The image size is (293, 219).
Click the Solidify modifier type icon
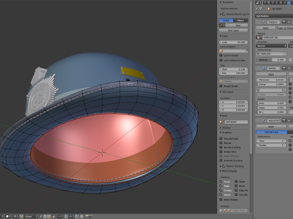pyautogui.click(x=264, y=68)
